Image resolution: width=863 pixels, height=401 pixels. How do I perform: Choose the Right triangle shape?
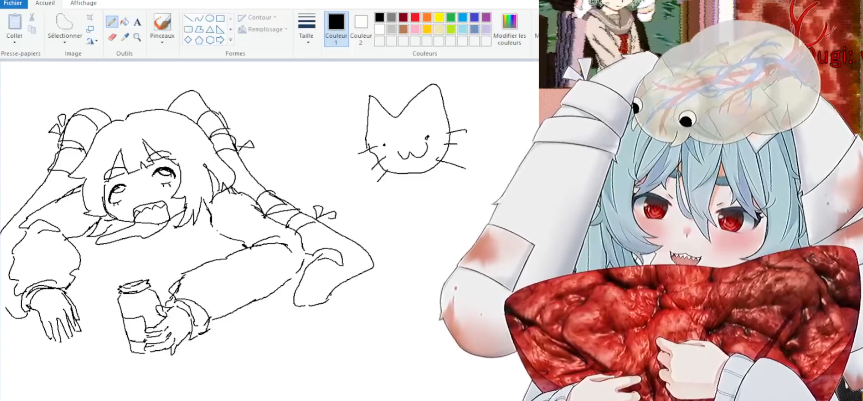[220, 29]
